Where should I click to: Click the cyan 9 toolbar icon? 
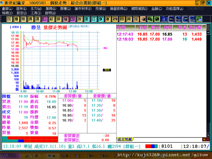tap(101, 19)
